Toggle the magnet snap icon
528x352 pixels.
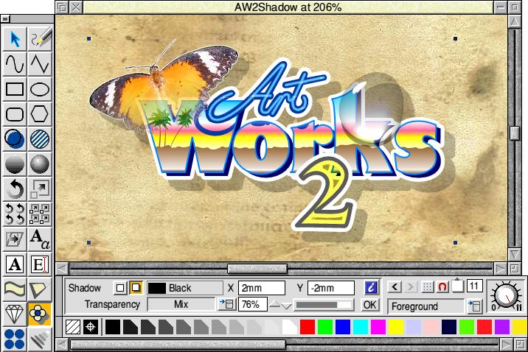[442, 287]
